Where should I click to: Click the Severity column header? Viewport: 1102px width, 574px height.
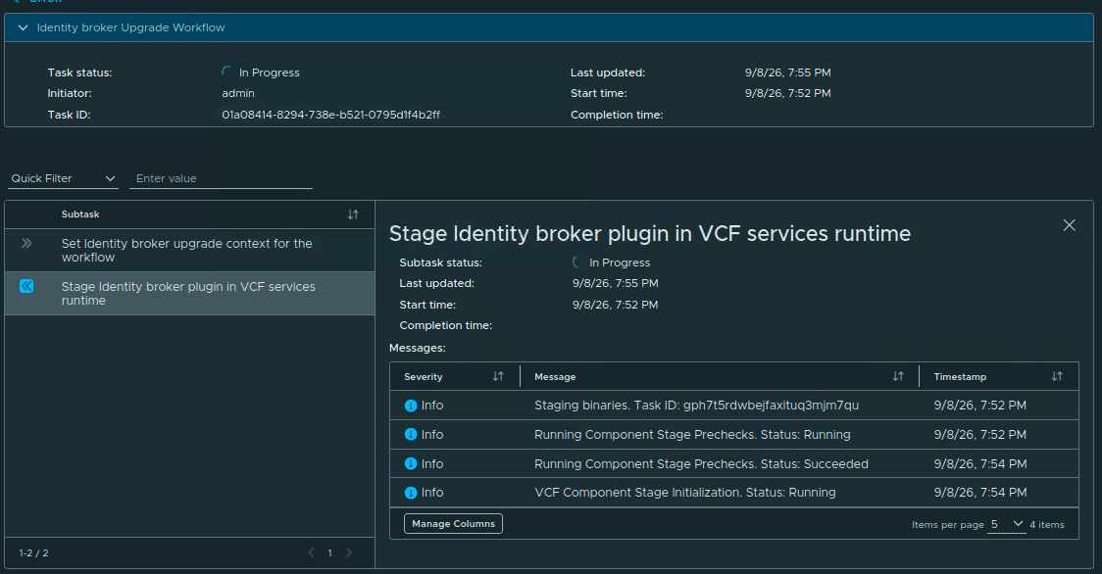(424, 376)
